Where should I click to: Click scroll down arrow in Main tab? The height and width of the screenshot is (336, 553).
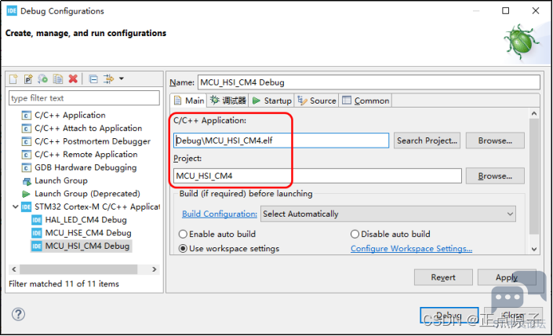(x=534, y=249)
